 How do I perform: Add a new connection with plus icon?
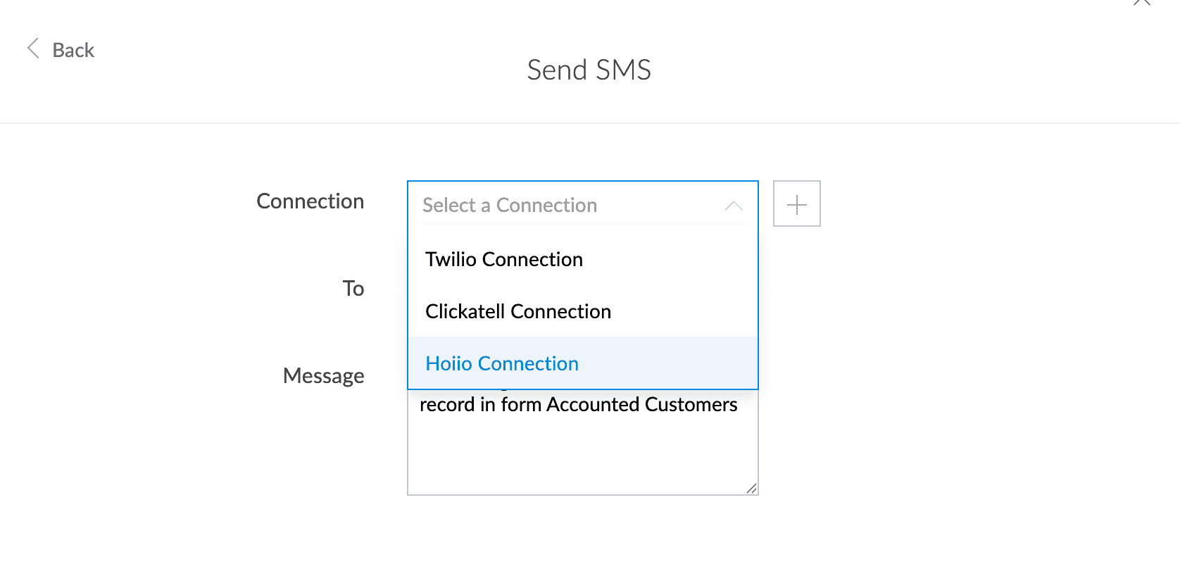point(796,204)
